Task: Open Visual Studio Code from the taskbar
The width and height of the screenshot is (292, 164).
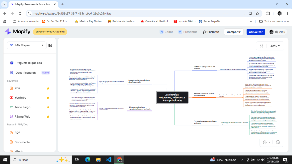Action: coord(109,160)
